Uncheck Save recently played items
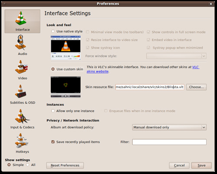This screenshot has width=217, height=174. tap(53, 142)
